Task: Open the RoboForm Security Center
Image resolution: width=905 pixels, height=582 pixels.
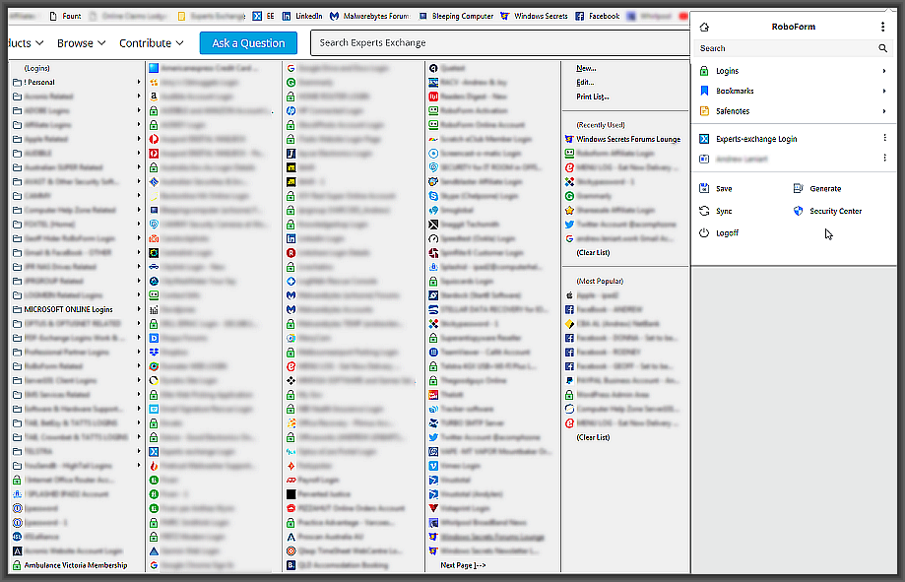Action: (827, 211)
